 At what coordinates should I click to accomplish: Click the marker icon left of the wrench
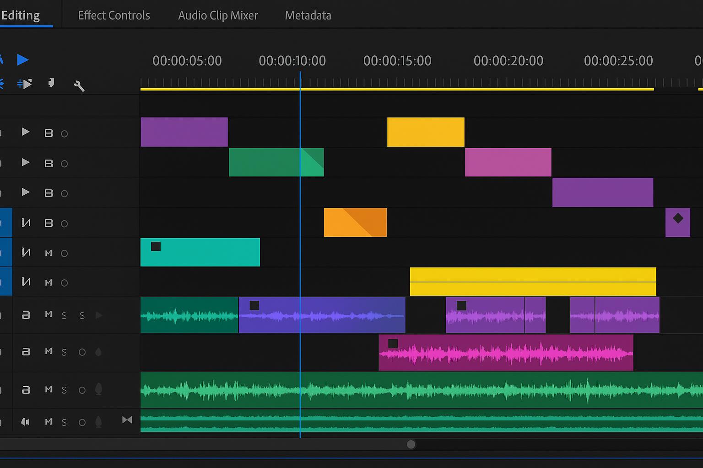point(51,83)
